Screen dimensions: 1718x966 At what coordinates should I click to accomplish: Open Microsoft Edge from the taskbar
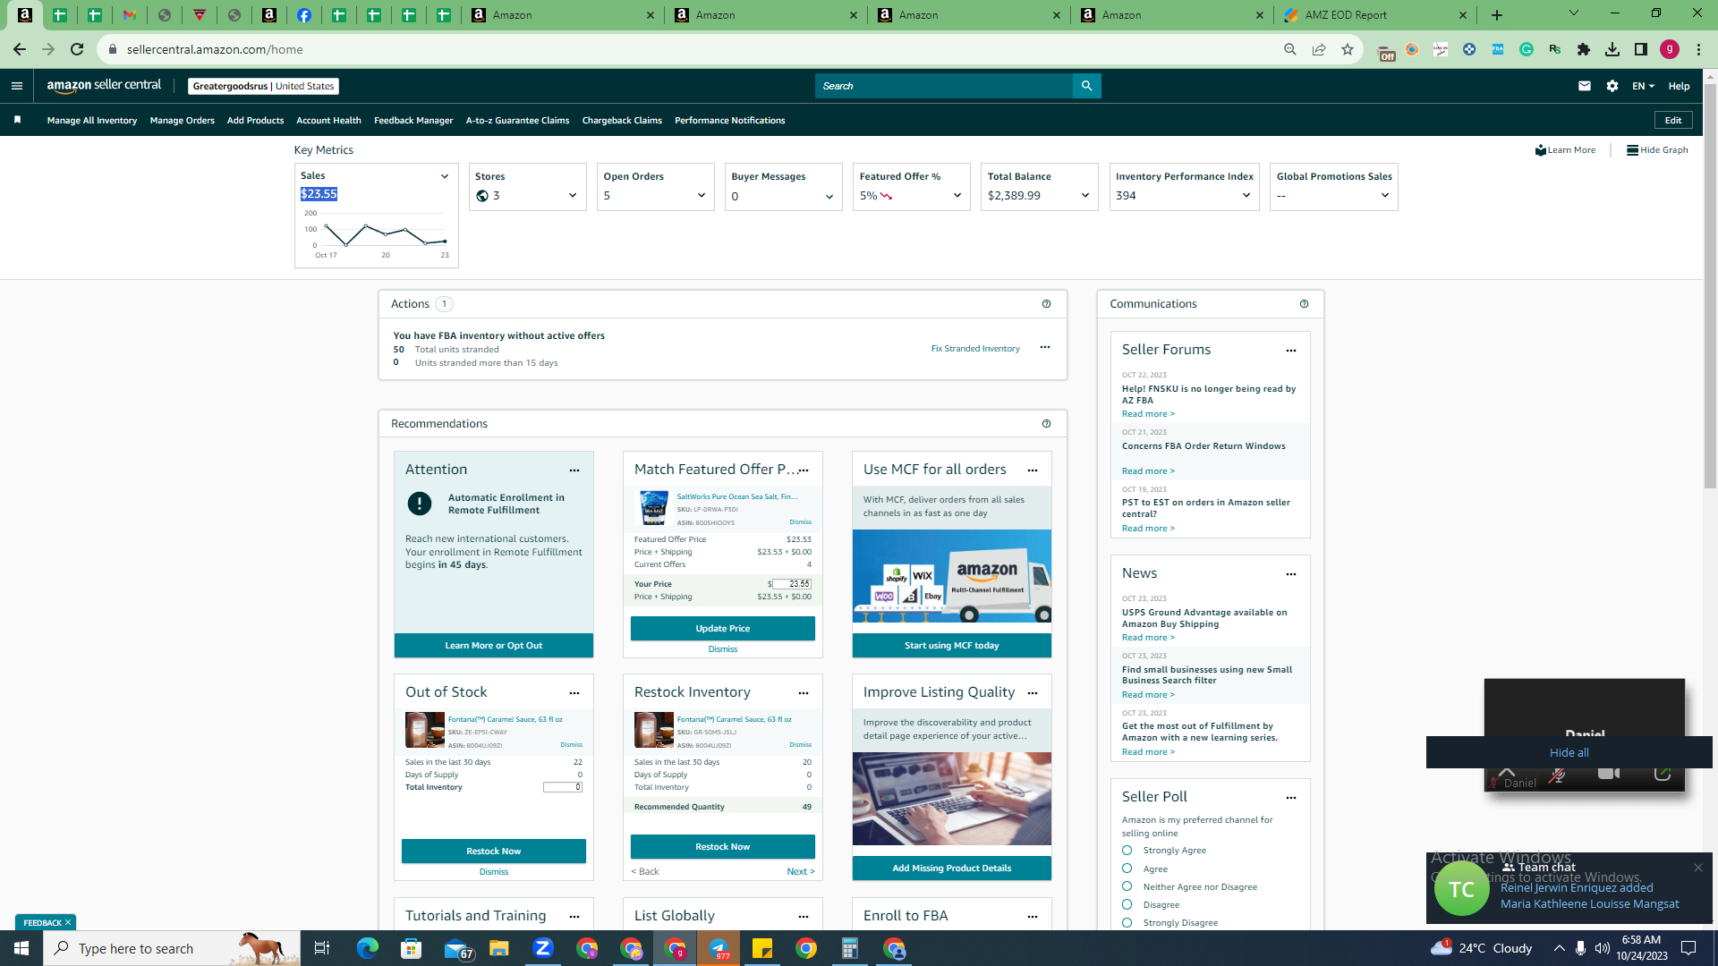368,948
